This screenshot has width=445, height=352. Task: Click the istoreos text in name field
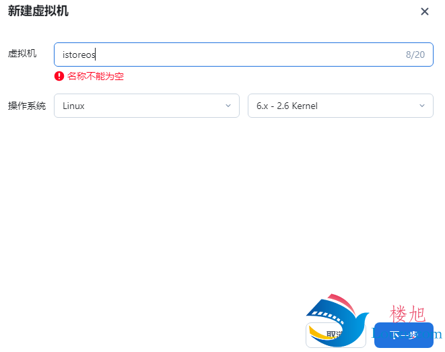(79, 55)
